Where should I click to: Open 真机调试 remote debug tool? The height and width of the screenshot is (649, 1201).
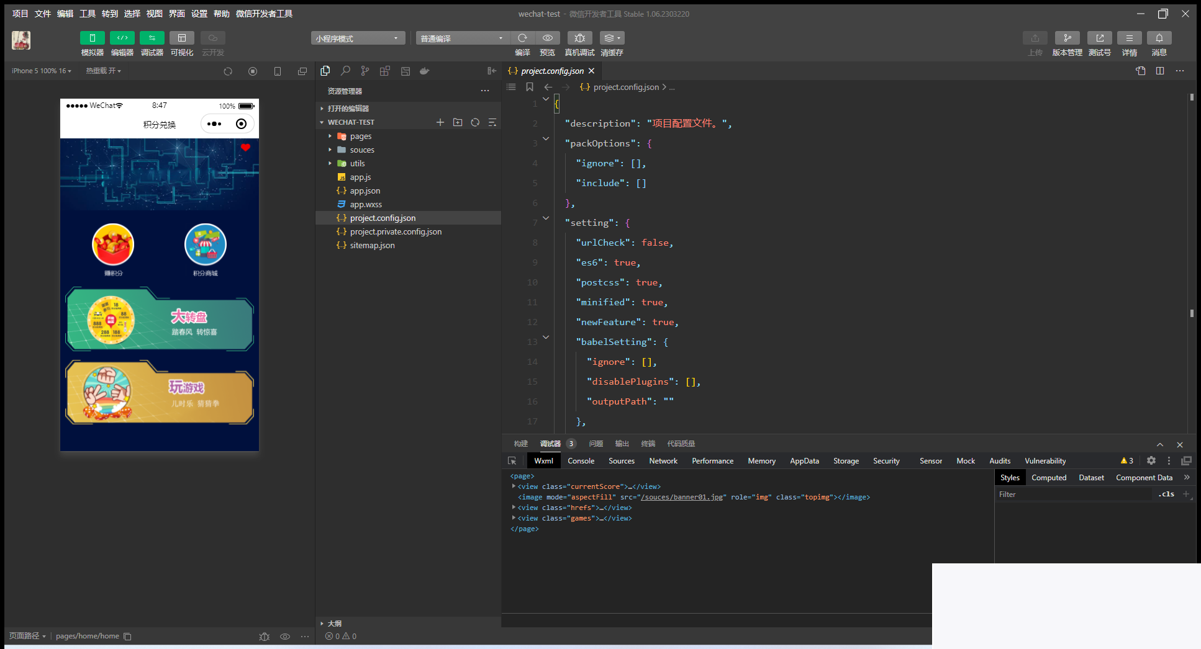579,38
